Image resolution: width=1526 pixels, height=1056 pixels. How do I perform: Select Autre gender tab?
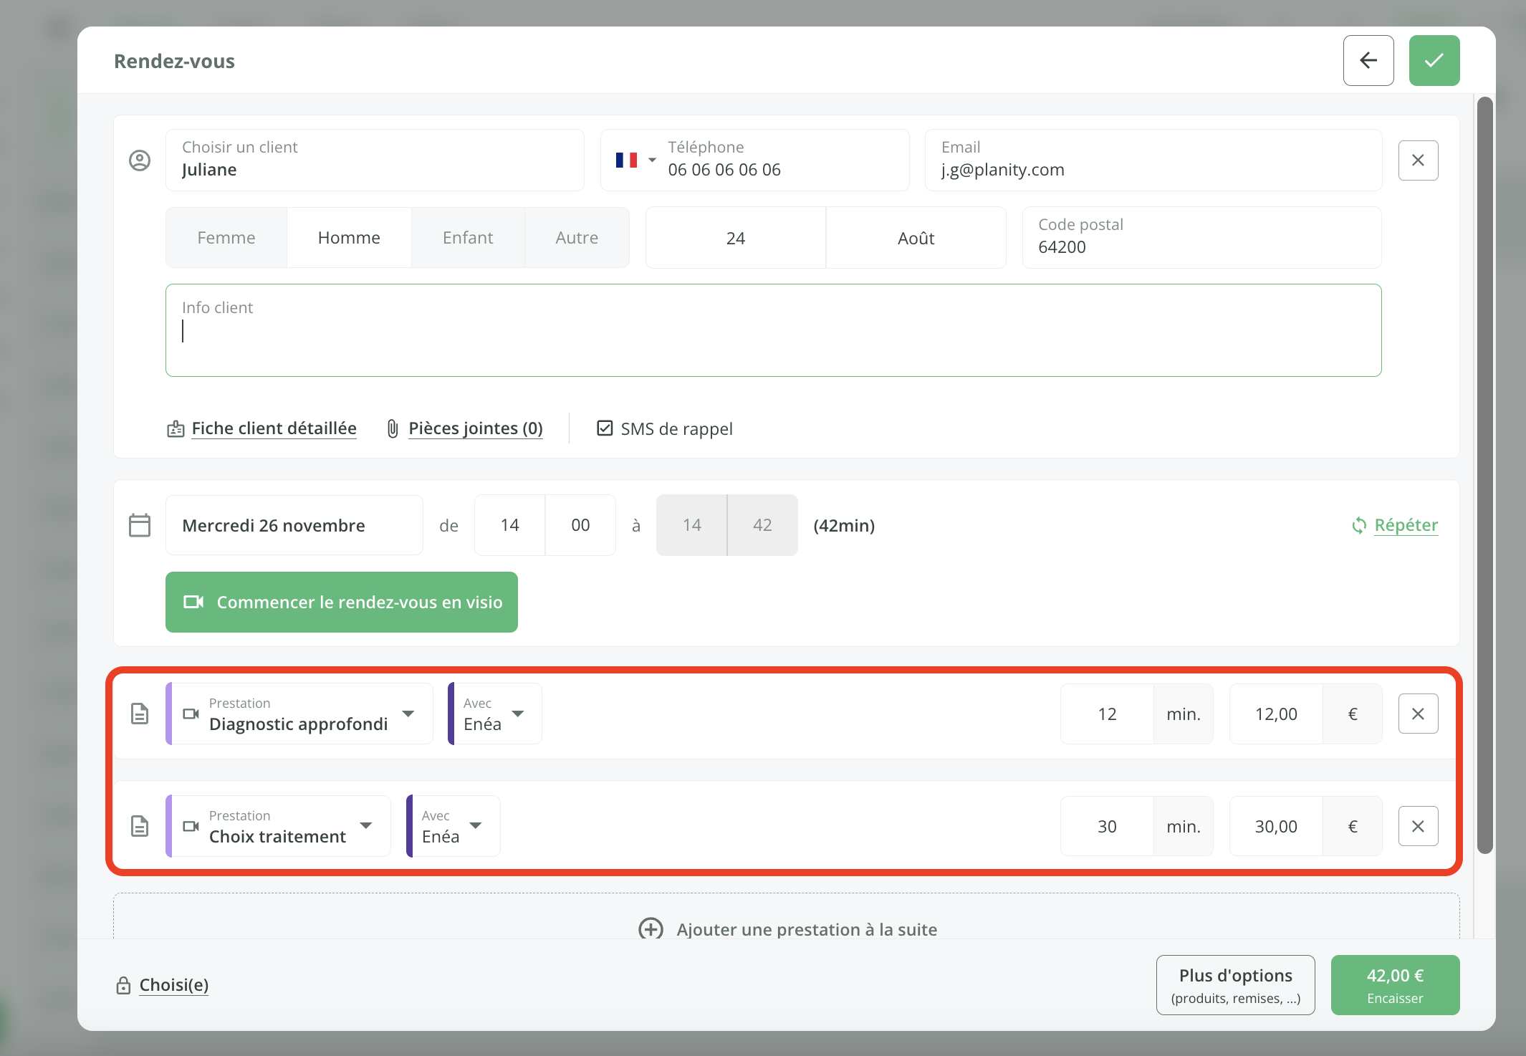(577, 238)
